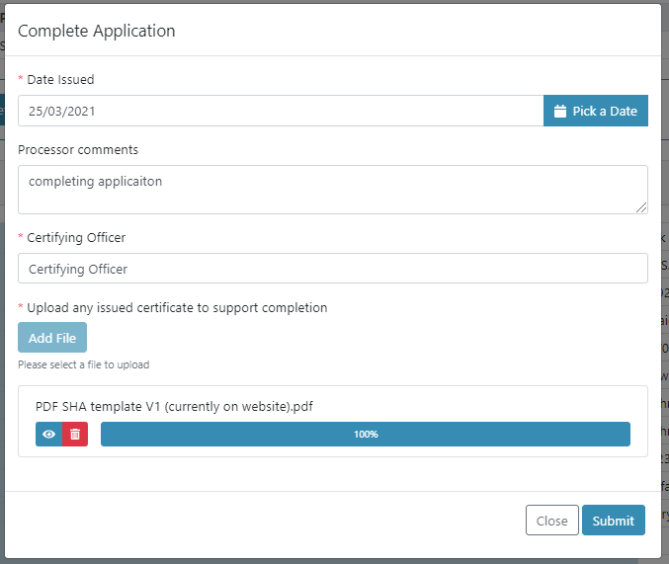Open the Pick a Date picker
Image resolution: width=669 pixels, height=564 pixels.
click(x=596, y=111)
